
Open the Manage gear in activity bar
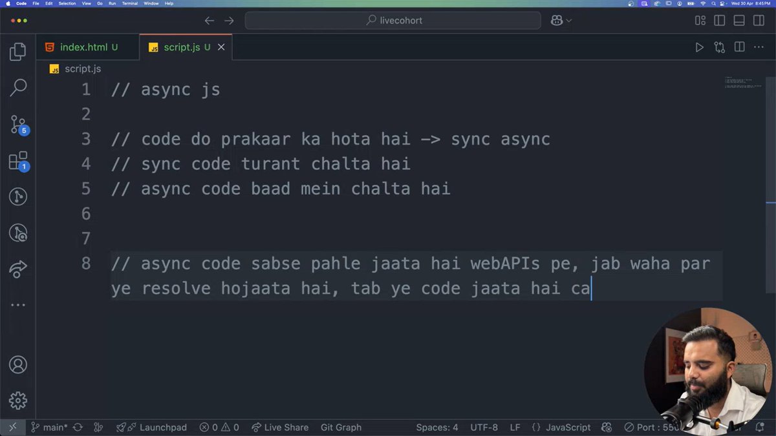[18, 400]
